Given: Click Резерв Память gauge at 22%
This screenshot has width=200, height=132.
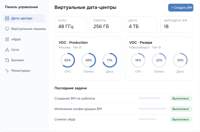Looking at the screenshot, I should pyautogui.click(x=159, y=60).
